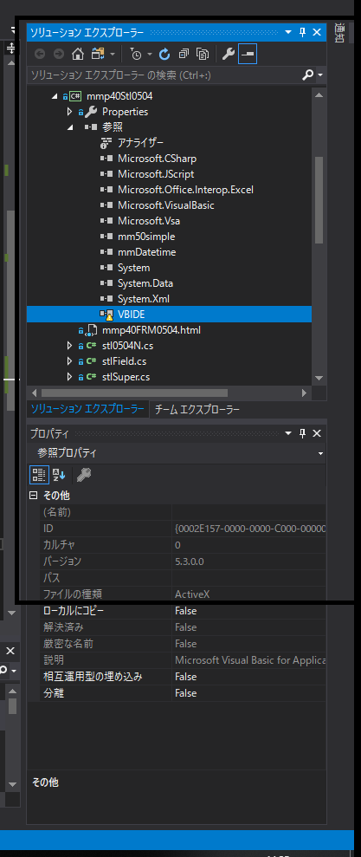
Task: Switch views using the folder view icon
Action: (98, 54)
